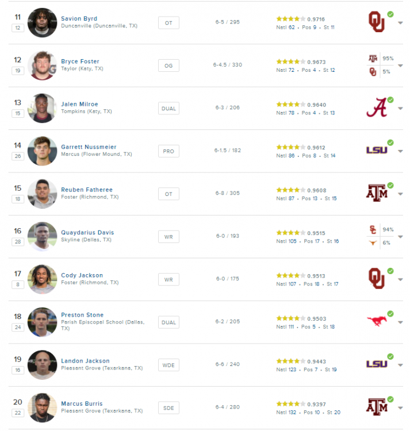Screen dimensions: 410x431
Task: Expand Bryce Foster's prediction dropdown arrow
Action: tap(400, 66)
